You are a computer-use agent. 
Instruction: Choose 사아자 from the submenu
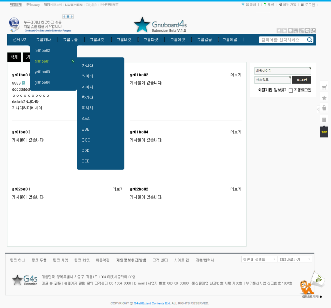(88, 87)
